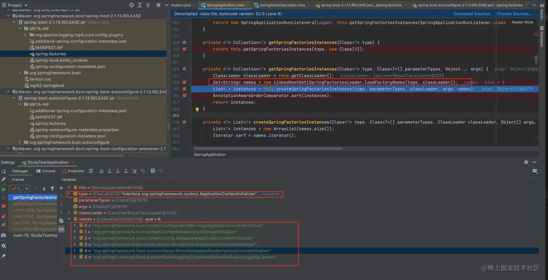Click the down arrow to select next frame
Image resolution: width=548 pixels, height=280 pixels.
[x=44, y=189]
